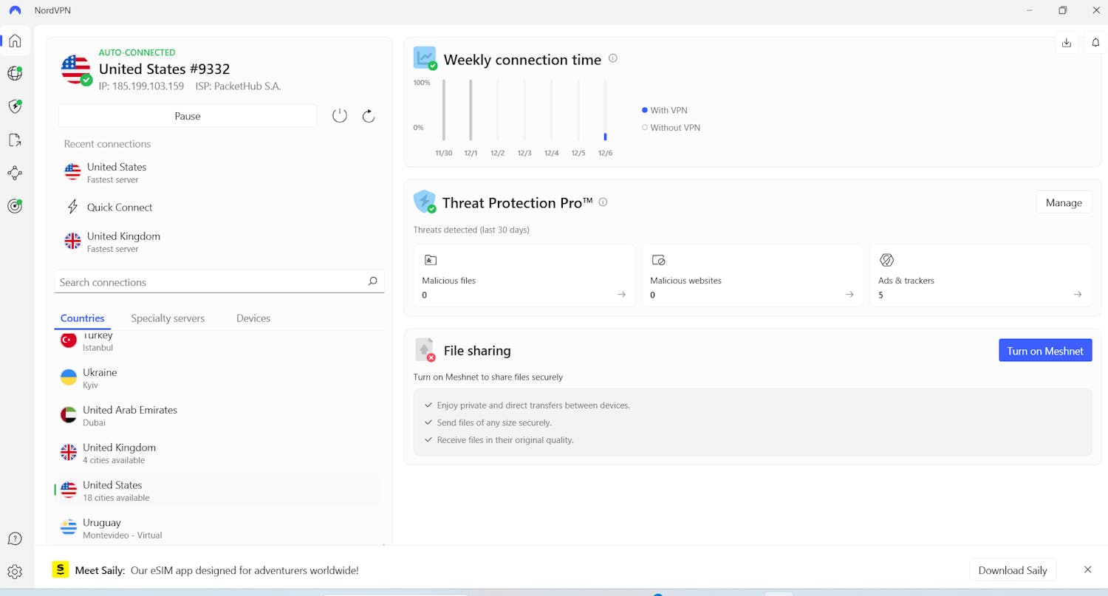Switch to Specialty servers tab
The height and width of the screenshot is (596, 1108).
tap(168, 318)
